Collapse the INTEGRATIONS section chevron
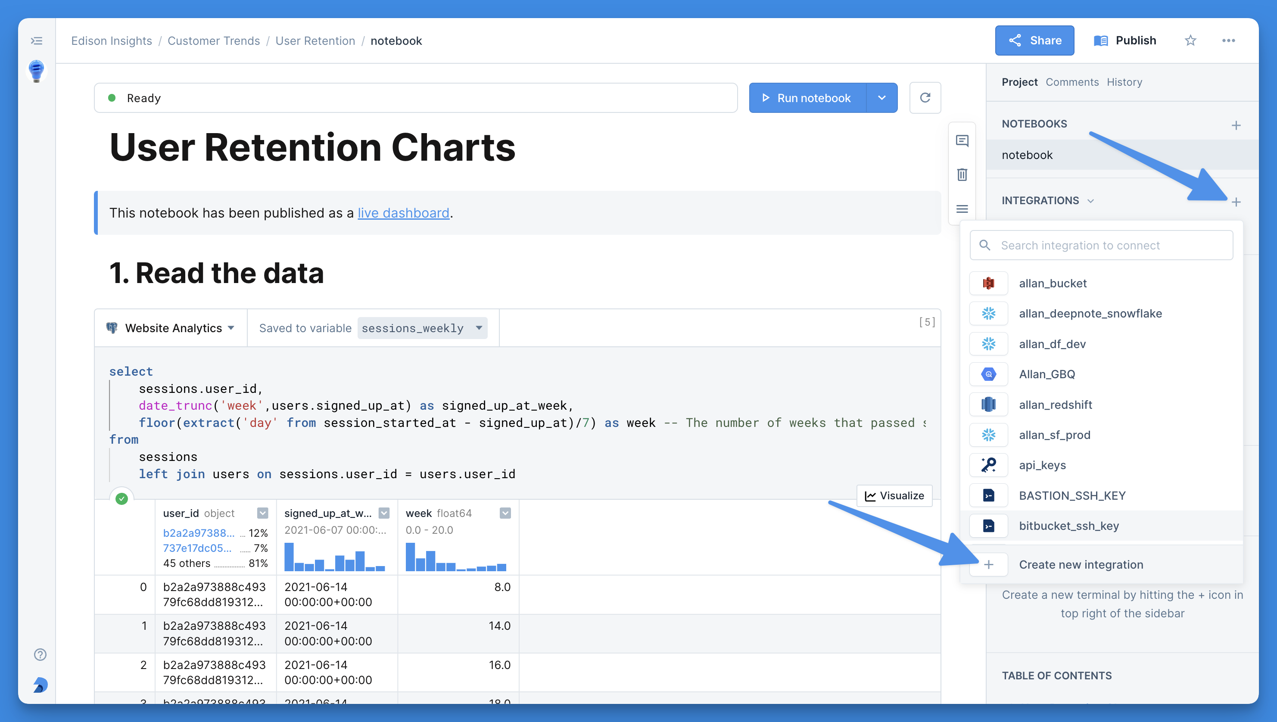Image resolution: width=1277 pixels, height=722 pixels. (x=1090, y=201)
